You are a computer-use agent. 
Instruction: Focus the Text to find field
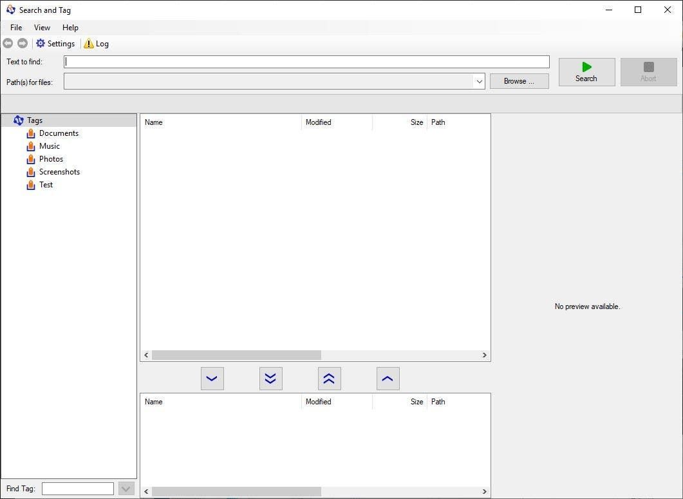[x=306, y=62]
